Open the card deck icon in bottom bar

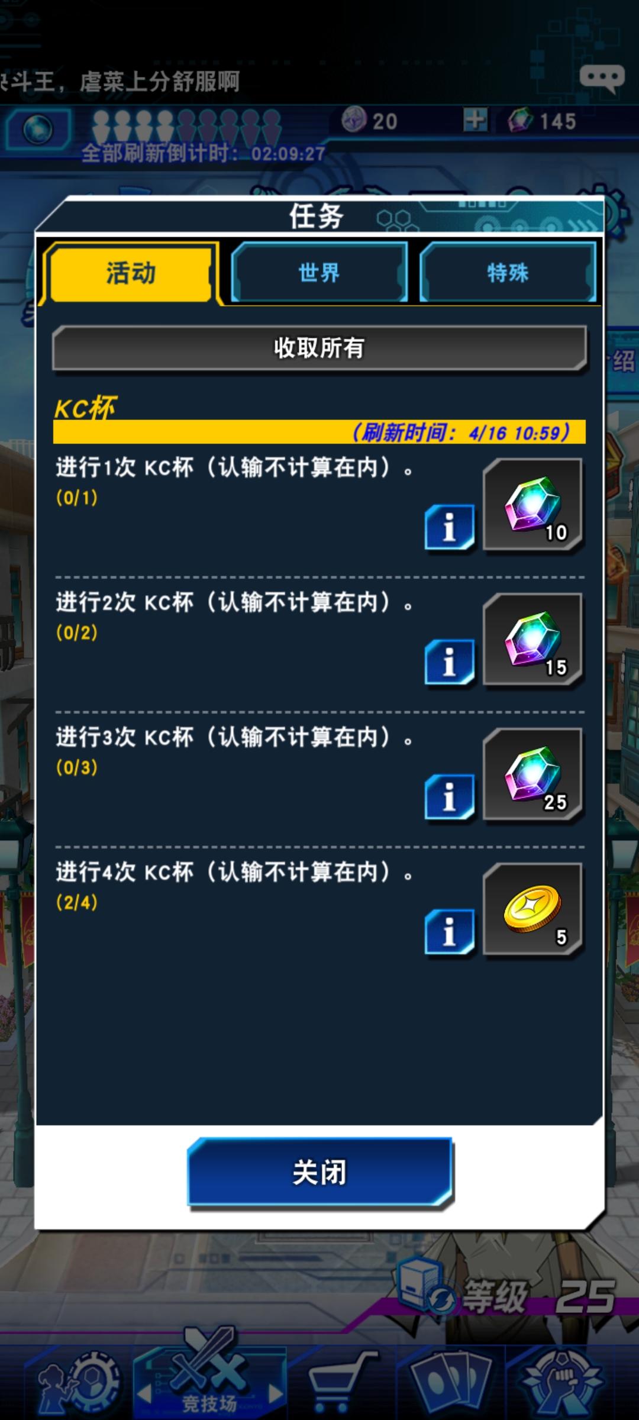coord(452,1380)
